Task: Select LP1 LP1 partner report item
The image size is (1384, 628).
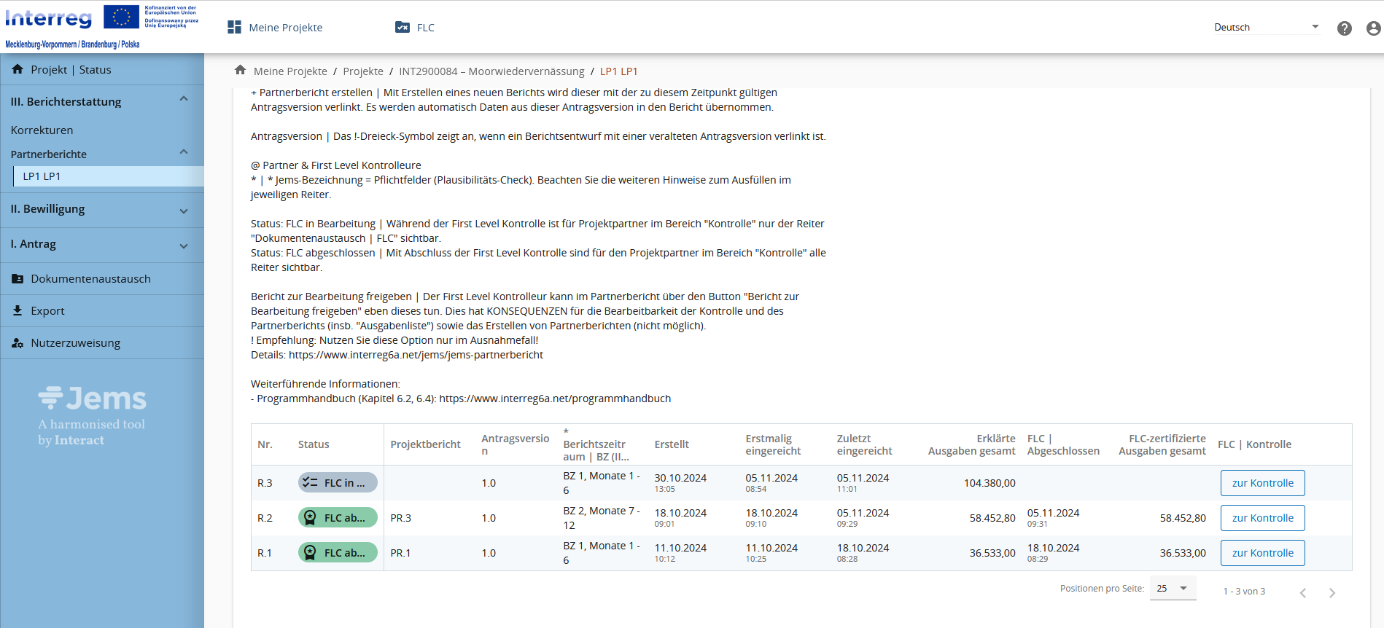Action: pyautogui.click(x=42, y=176)
